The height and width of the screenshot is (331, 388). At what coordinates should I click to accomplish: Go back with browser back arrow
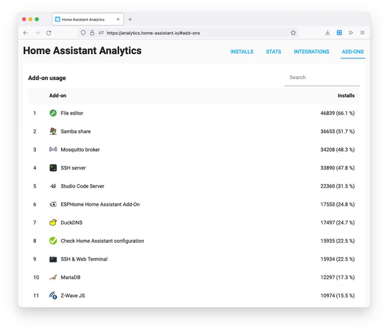(x=26, y=33)
